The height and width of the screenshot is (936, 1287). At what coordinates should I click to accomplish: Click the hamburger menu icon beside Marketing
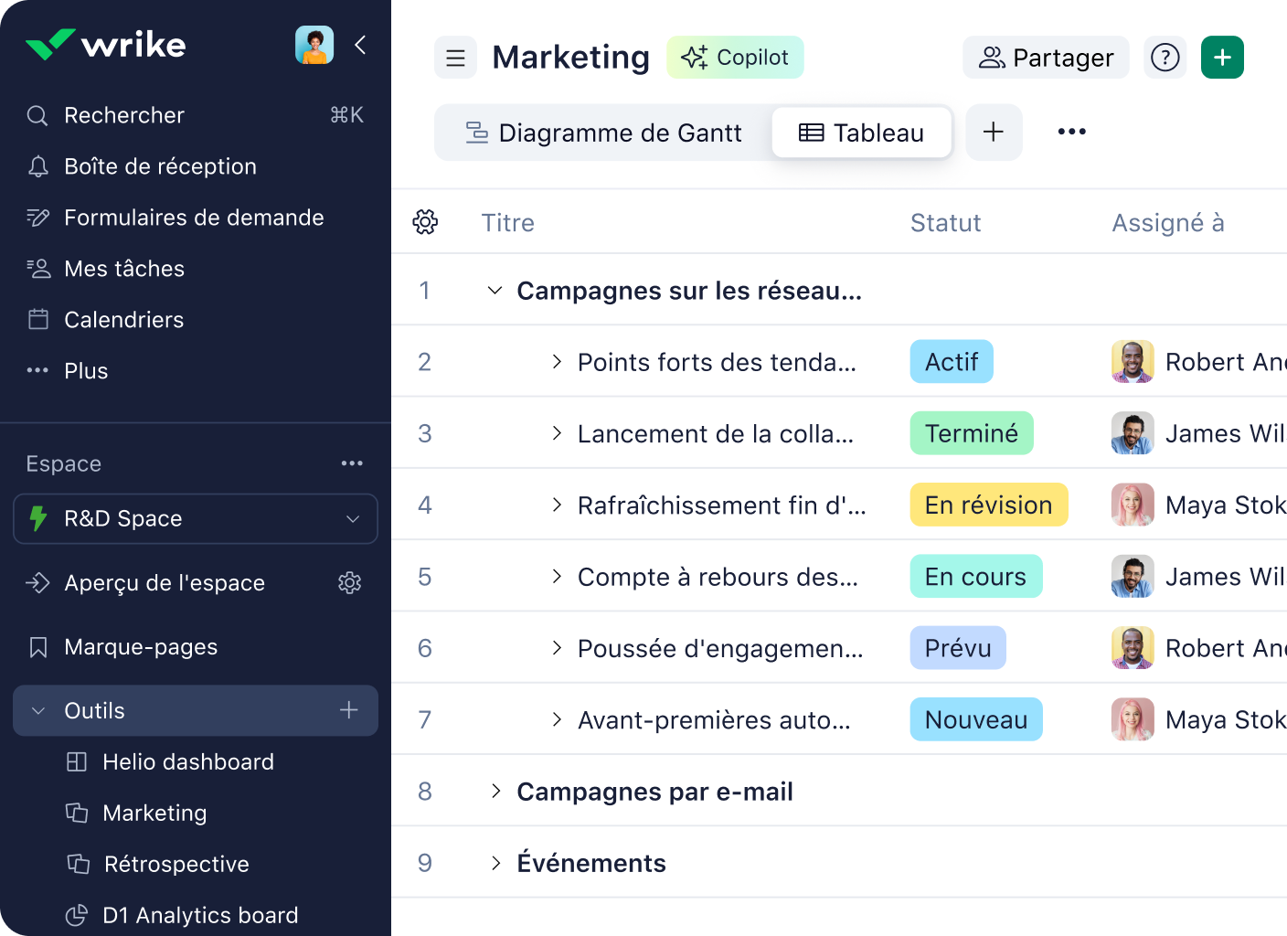pos(455,58)
